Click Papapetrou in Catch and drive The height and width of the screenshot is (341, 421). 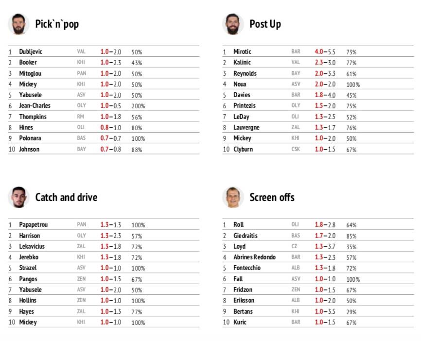33,225
